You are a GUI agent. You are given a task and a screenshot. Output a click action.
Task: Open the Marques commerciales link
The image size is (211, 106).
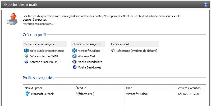pos(39,24)
